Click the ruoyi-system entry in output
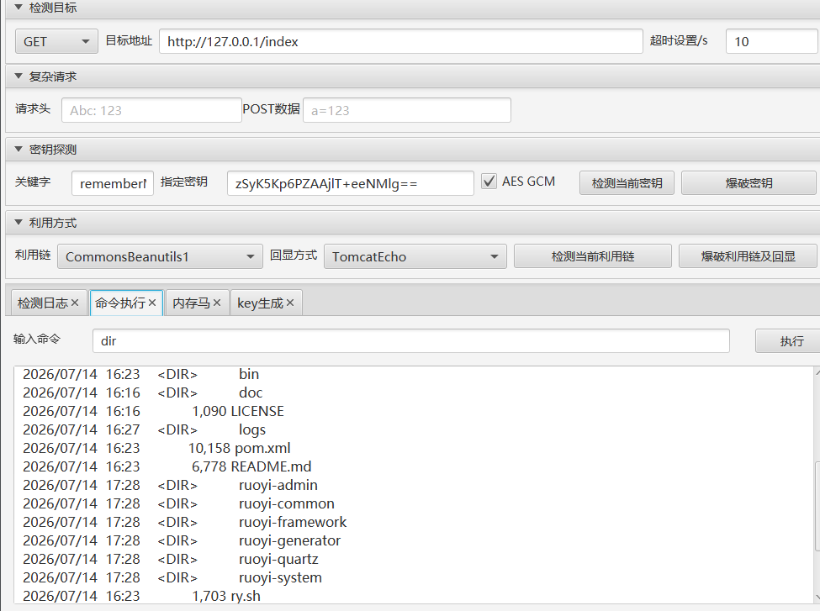 click(x=280, y=577)
